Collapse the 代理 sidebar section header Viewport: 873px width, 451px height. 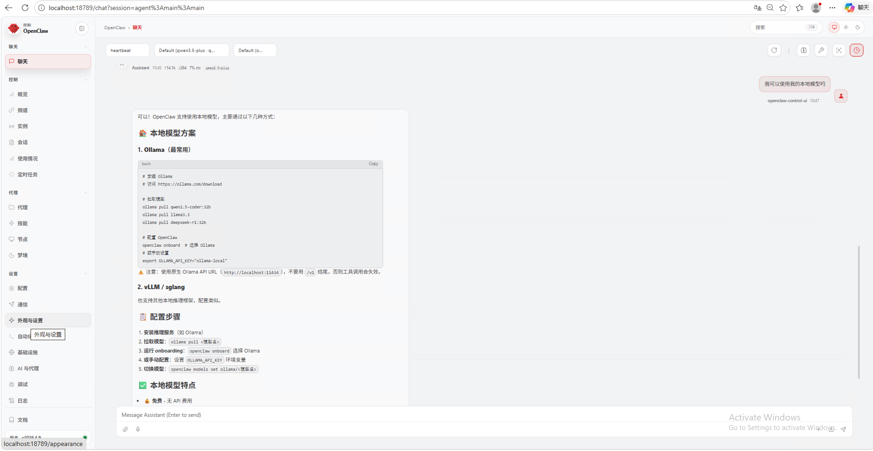[x=48, y=192]
